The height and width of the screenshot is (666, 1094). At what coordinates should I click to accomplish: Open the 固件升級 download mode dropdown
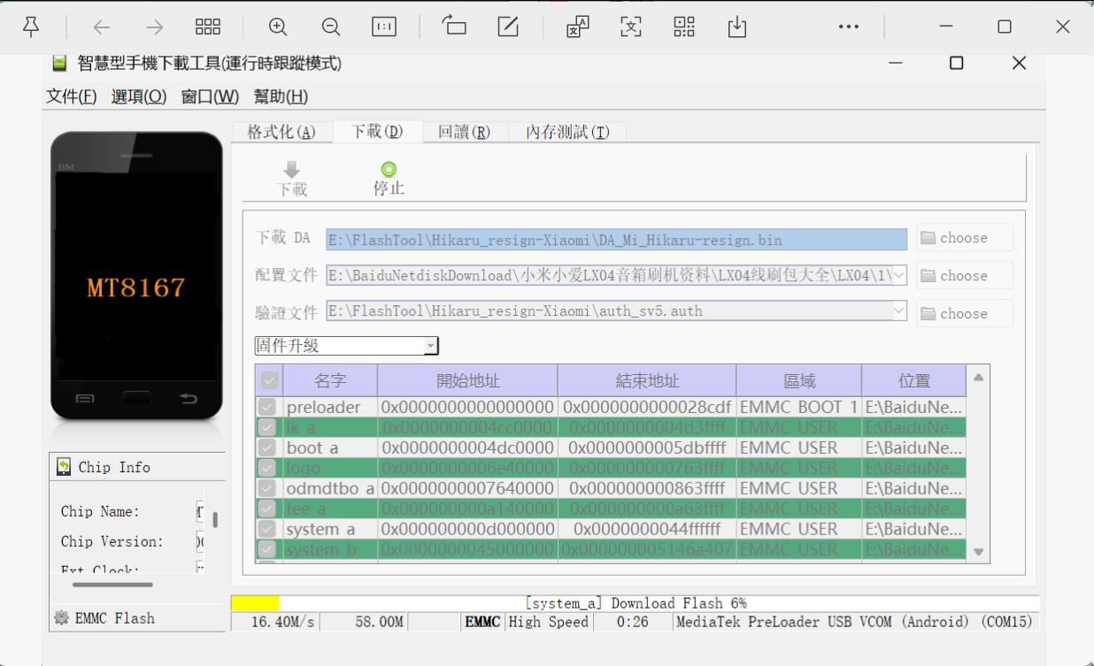[431, 345]
